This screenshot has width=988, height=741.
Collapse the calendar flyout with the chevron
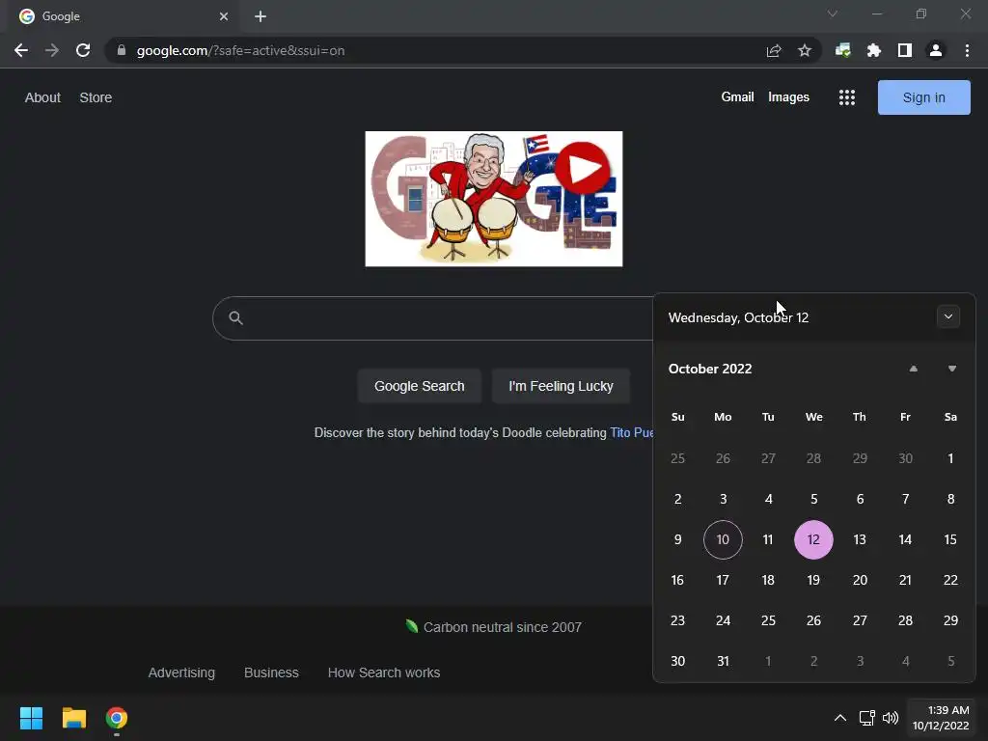[x=948, y=316]
